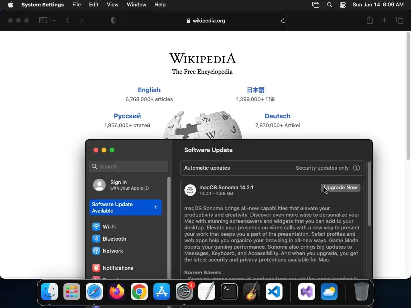
Task: Click the System Settings search field
Action: [128, 166]
